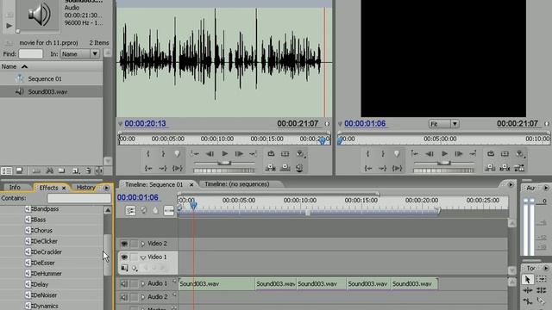Open the In: Name dropdown in Project panel
Viewport: 552px width, 310px height.
(79, 54)
